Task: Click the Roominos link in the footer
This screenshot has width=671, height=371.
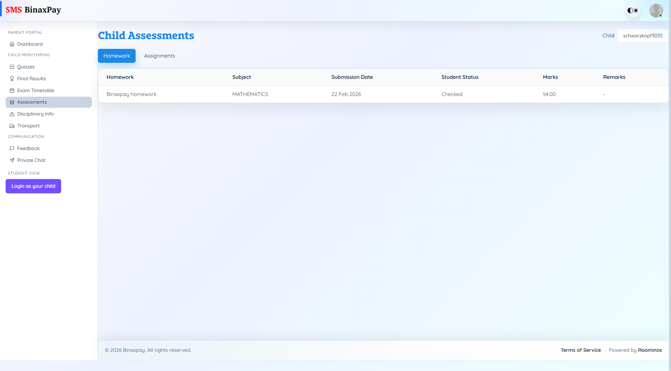Action: [x=650, y=350]
